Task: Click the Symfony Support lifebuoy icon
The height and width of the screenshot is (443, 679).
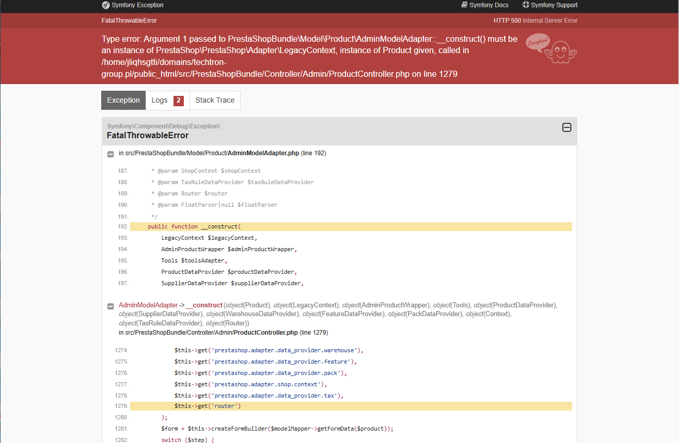Action: 526,5
